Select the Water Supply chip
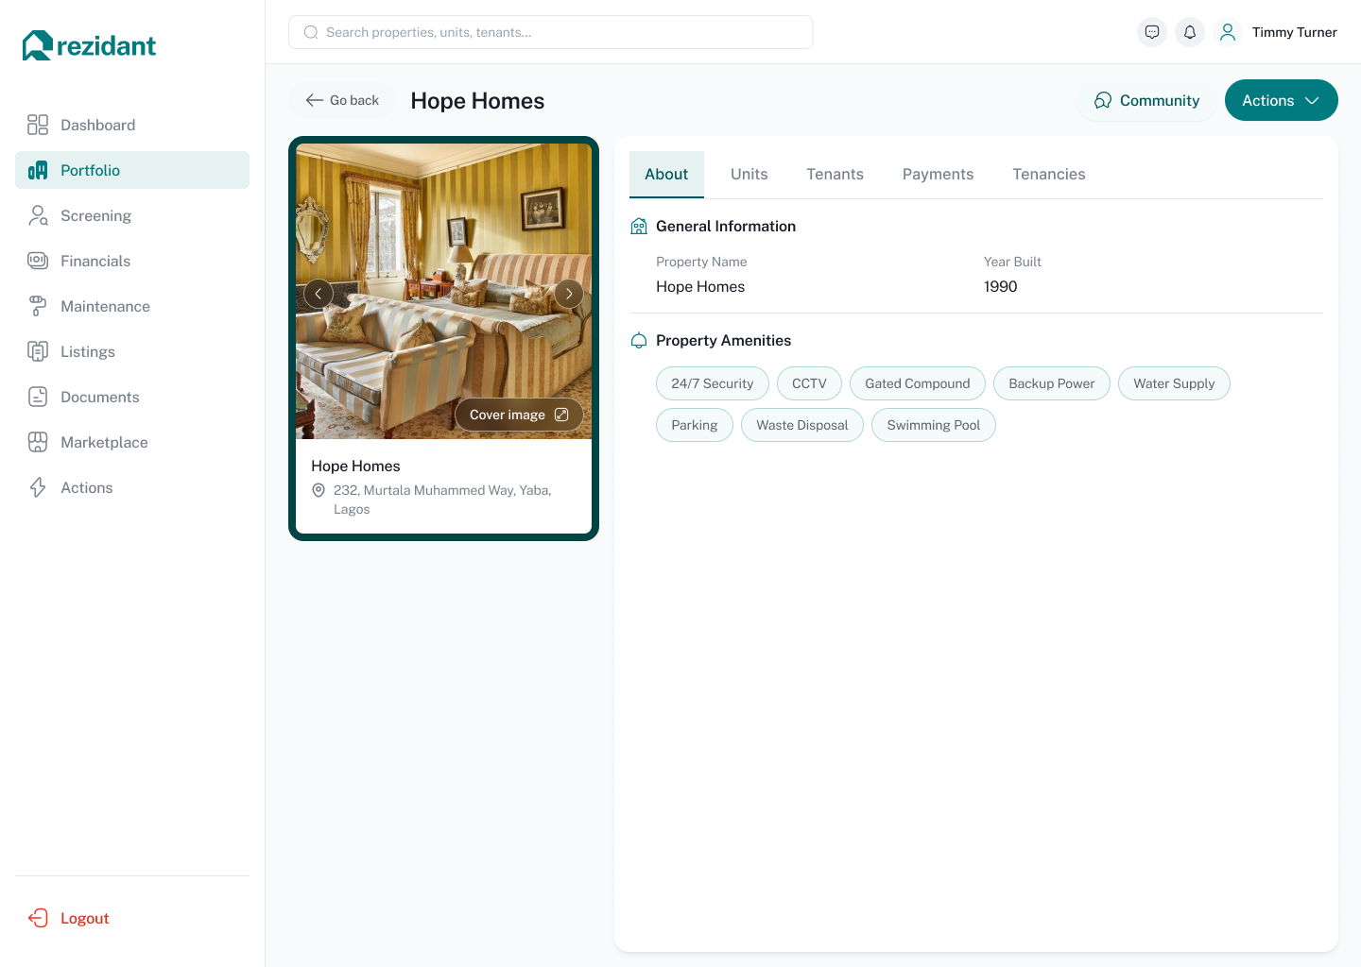1361x967 pixels. point(1174,383)
